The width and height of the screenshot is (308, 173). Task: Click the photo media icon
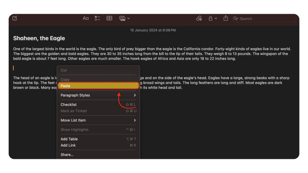[122, 18]
